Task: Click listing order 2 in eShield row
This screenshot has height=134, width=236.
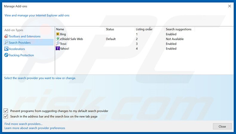Action: (x=137, y=39)
